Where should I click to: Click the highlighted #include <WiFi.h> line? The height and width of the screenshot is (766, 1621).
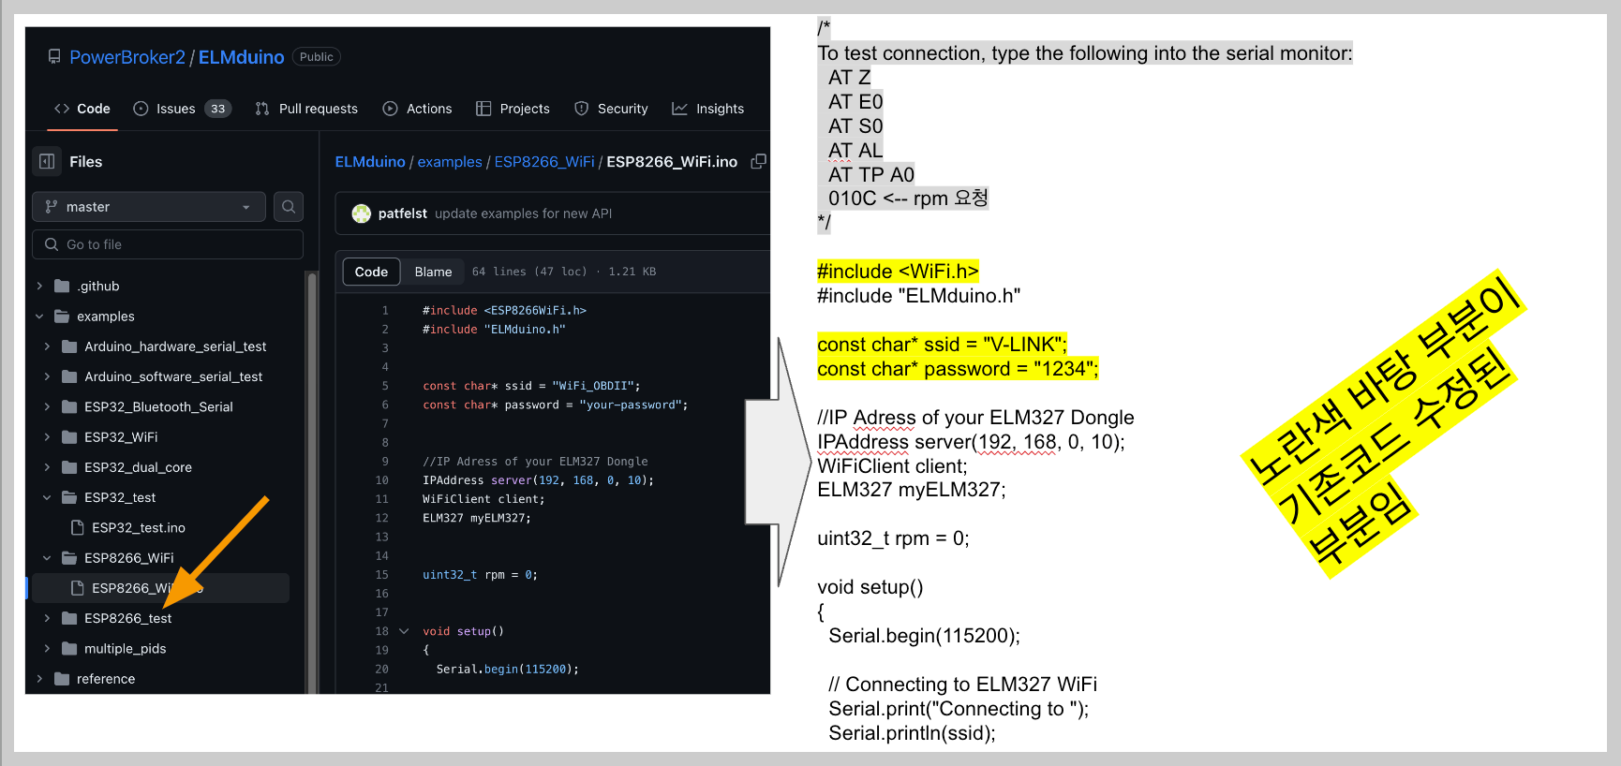click(x=898, y=272)
